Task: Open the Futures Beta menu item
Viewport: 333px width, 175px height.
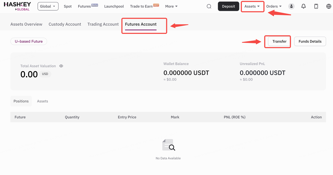Action: 88,6
